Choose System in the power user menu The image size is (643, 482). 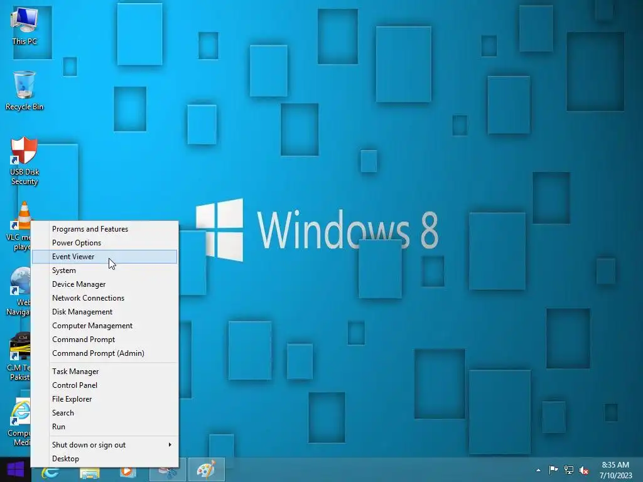coord(105,270)
